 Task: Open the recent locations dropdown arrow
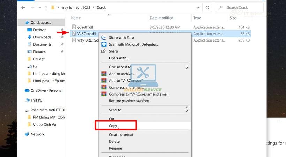click(40, 8)
